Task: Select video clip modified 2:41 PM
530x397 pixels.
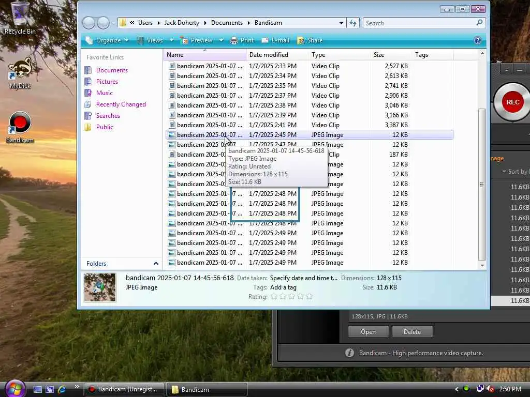Action: tap(310, 125)
